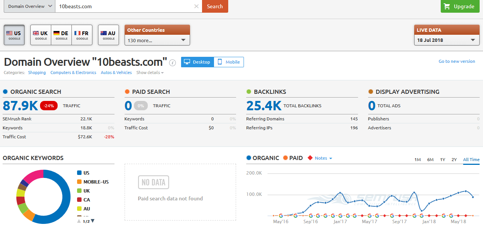The width and height of the screenshot is (483, 231).
Task: Open the Live Data date dropdown
Action: coord(447,40)
